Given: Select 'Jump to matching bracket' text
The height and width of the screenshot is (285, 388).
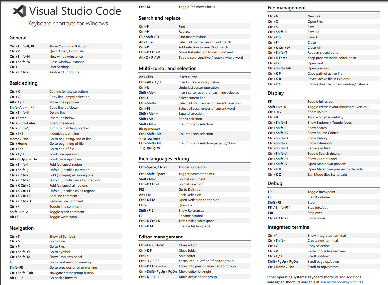Looking at the screenshot, I should pos(69,128).
